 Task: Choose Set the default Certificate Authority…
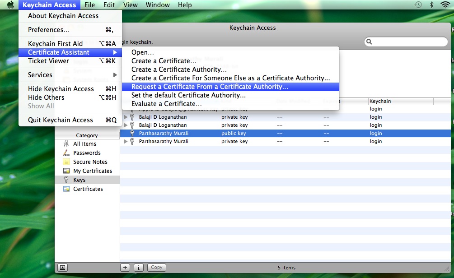230,95
